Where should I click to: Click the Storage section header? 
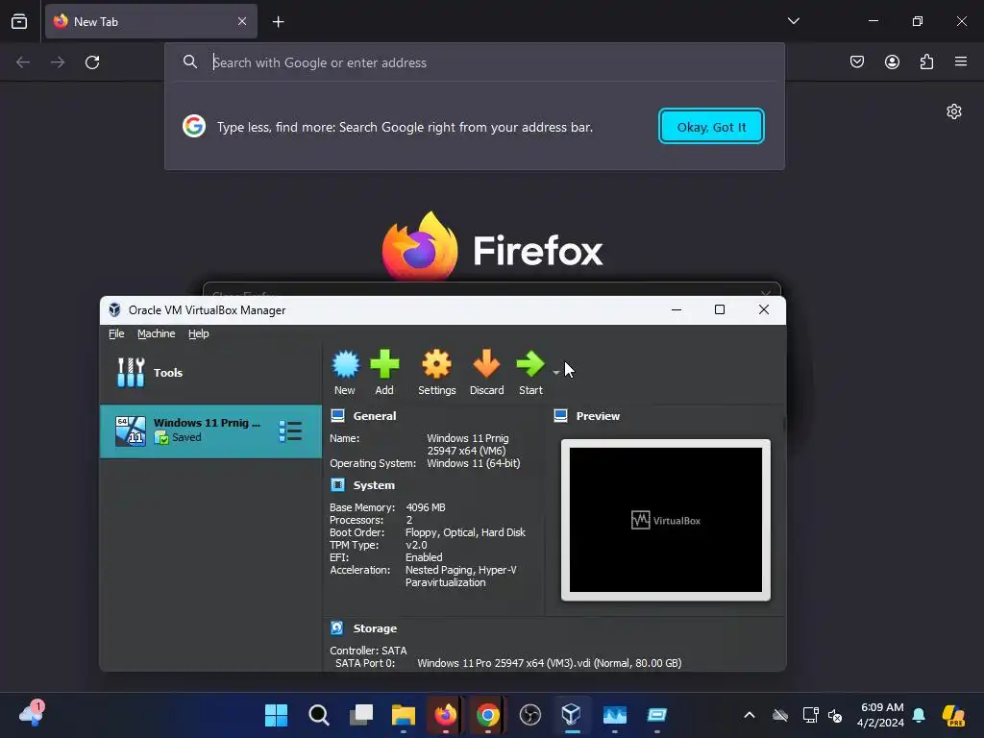coord(375,628)
